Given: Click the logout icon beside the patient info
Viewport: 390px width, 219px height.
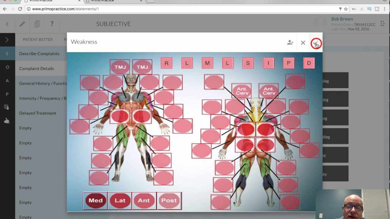Looking at the screenshot, I should point(383,24).
